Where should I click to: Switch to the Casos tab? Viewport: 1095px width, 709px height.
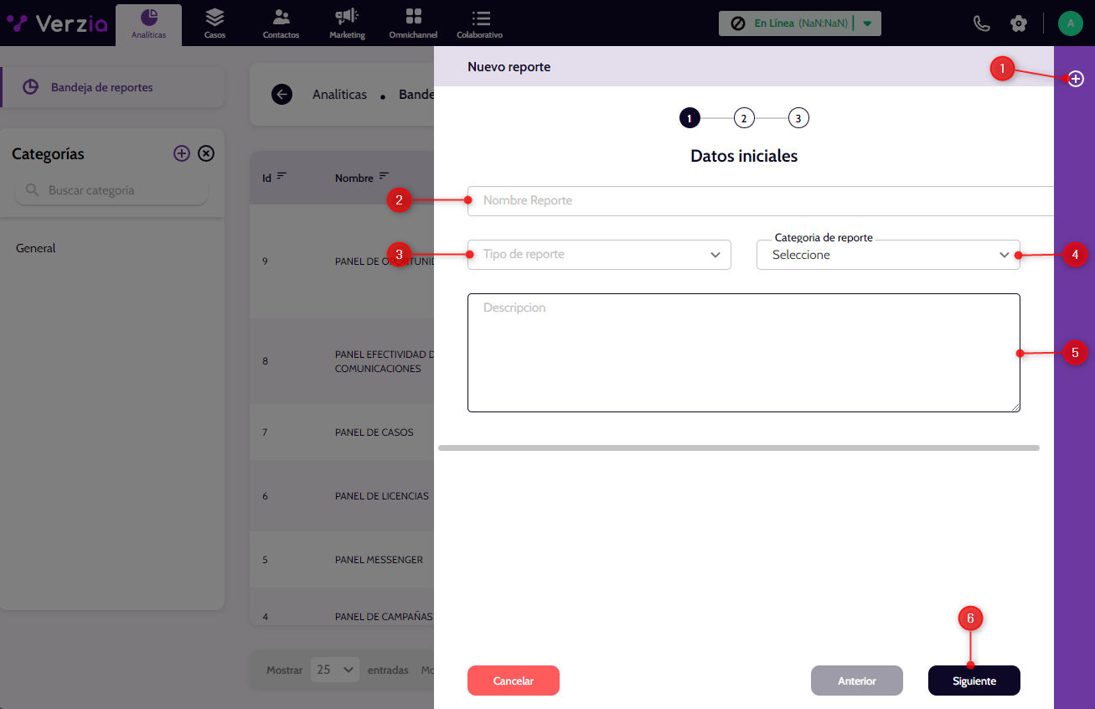tap(214, 23)
